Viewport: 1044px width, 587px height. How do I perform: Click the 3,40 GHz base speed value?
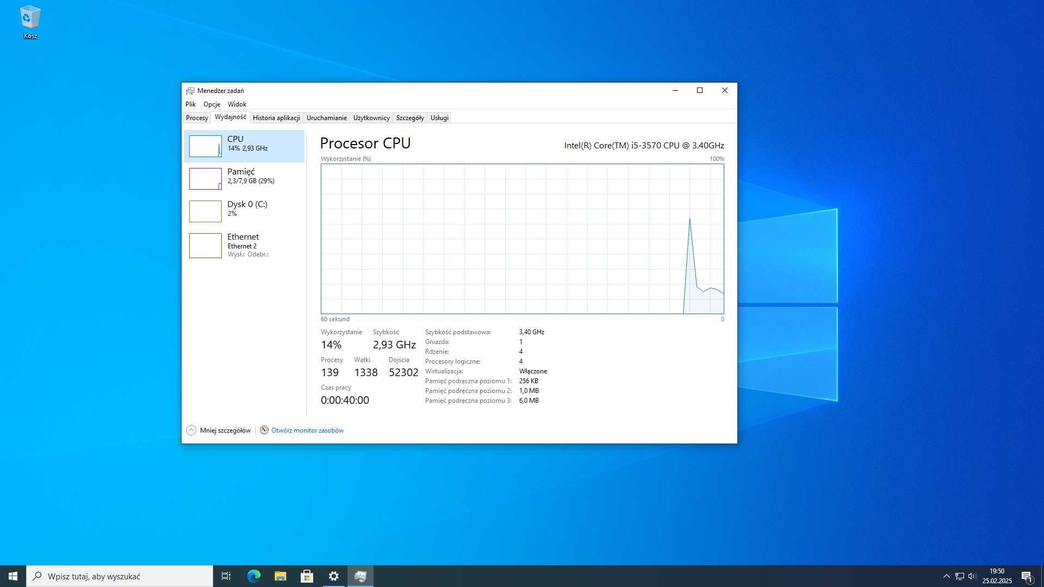(x=531, y=332)
